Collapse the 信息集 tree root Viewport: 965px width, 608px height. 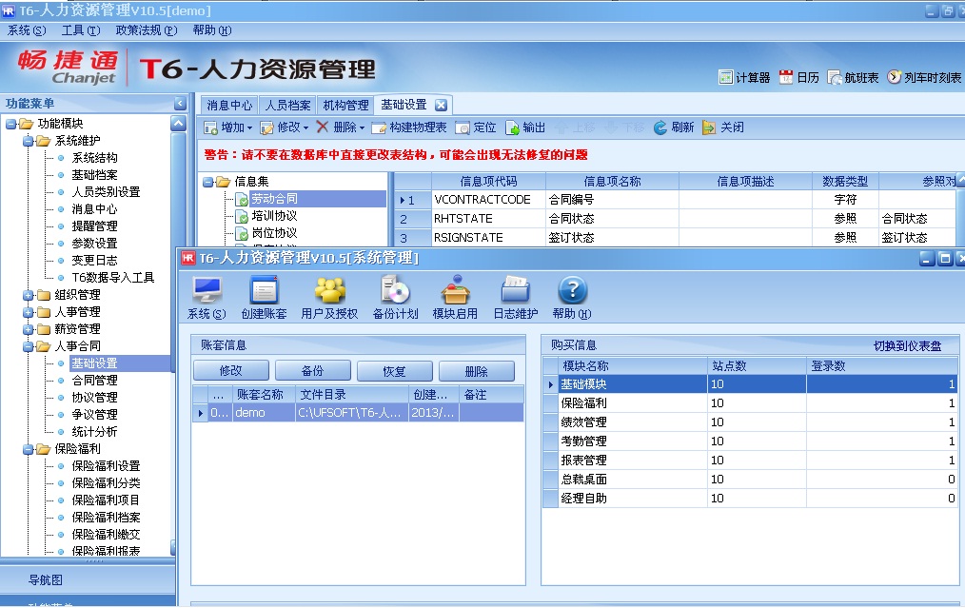click(x=208, y=182)
